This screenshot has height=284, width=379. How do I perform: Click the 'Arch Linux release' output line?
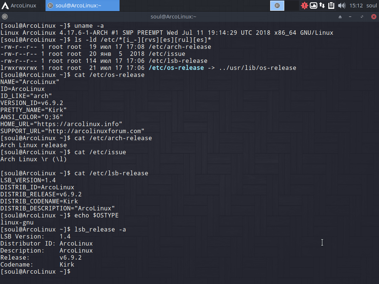(x=34, y=145)
